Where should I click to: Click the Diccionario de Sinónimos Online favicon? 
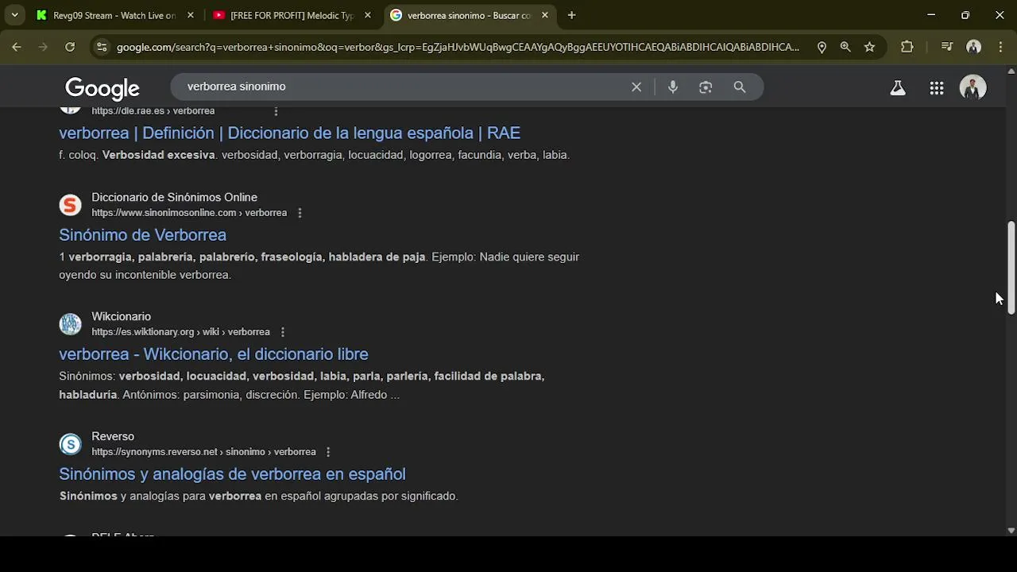click(71, 205)
